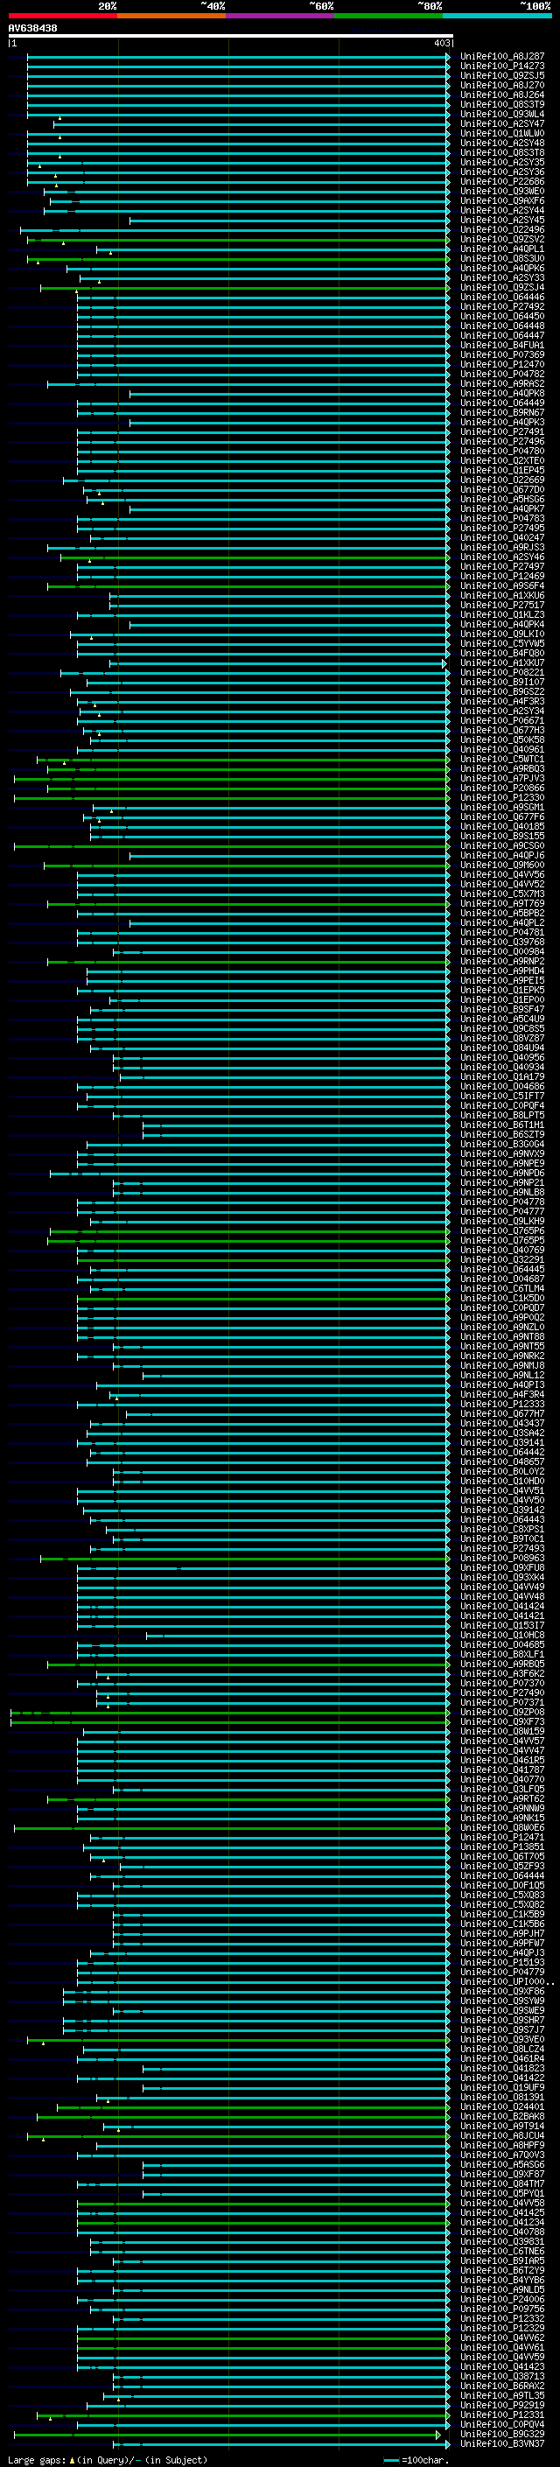Select hit label UniRef100_P22686
The image size is (560, 2467).
[x=502, y=181]
